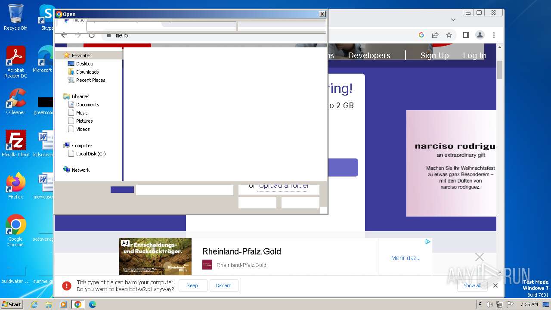The width and height of the screenshot is (551, 310).
Task: Select Network in navigation pane
Action: pos(80,170)
